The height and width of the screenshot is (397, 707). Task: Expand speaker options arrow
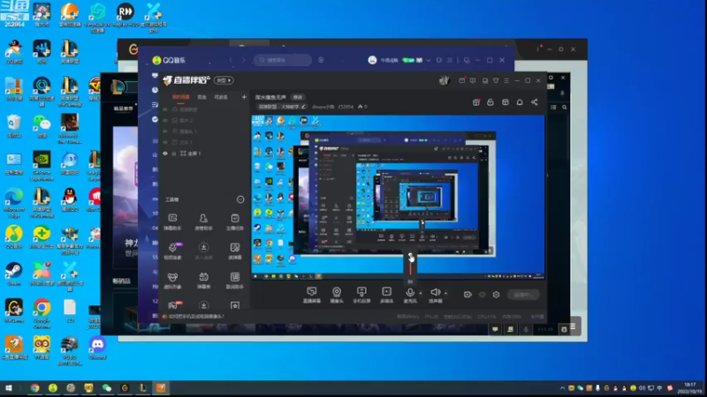(445, 293)
